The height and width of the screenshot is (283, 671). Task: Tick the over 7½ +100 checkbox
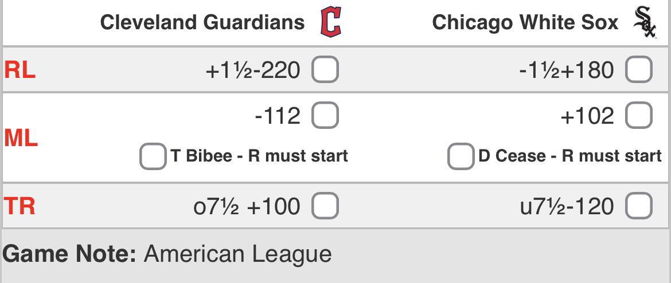pos(325,206)
